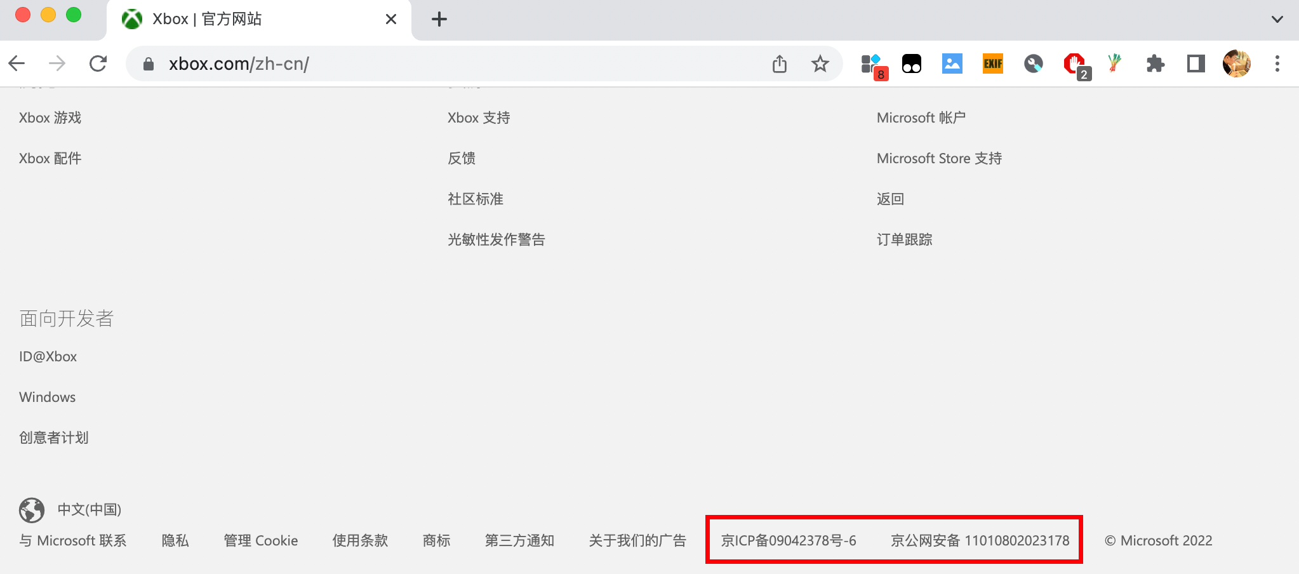The image size is (1299, 574).
Task: Open the EXIF viewer extension
Action: pos(993,63)
